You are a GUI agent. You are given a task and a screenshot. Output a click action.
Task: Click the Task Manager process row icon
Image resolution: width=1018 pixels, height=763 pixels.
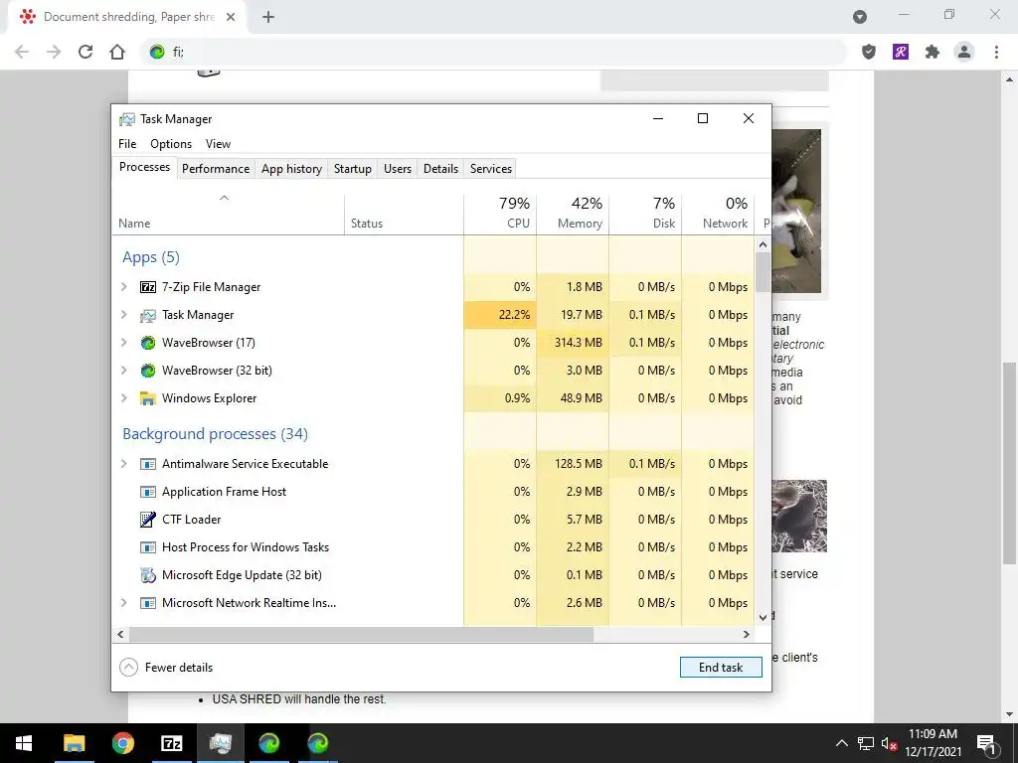[148, 315]
